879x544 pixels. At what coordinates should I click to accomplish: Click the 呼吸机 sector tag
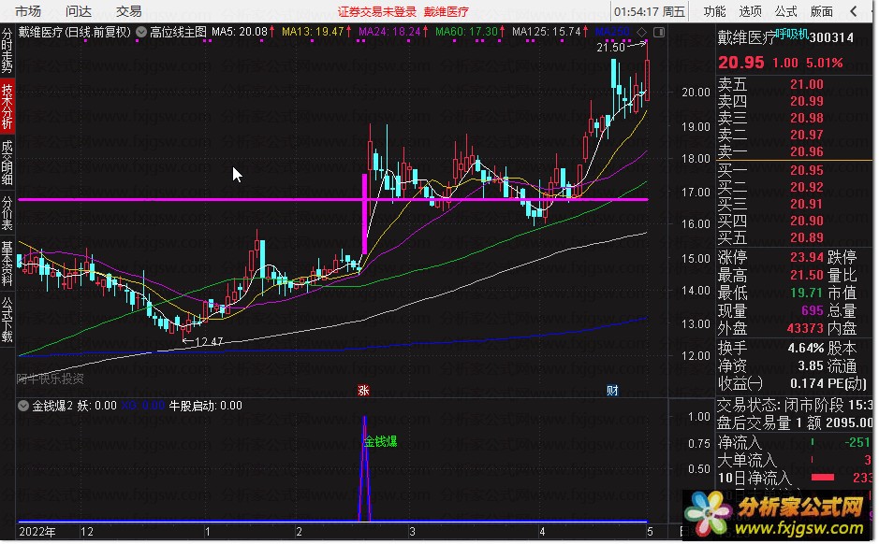(792, 35)
